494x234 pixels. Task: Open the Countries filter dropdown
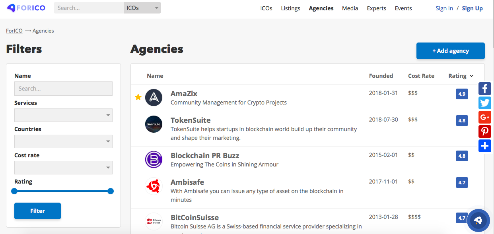pos(63,141)
